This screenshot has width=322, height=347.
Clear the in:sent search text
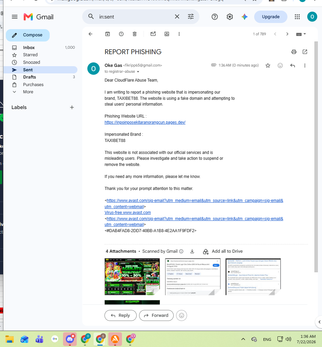[x=177, y=16]
